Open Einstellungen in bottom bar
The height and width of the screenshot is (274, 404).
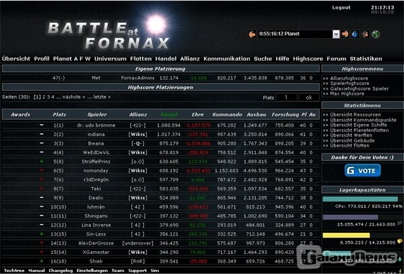(92, 271)
